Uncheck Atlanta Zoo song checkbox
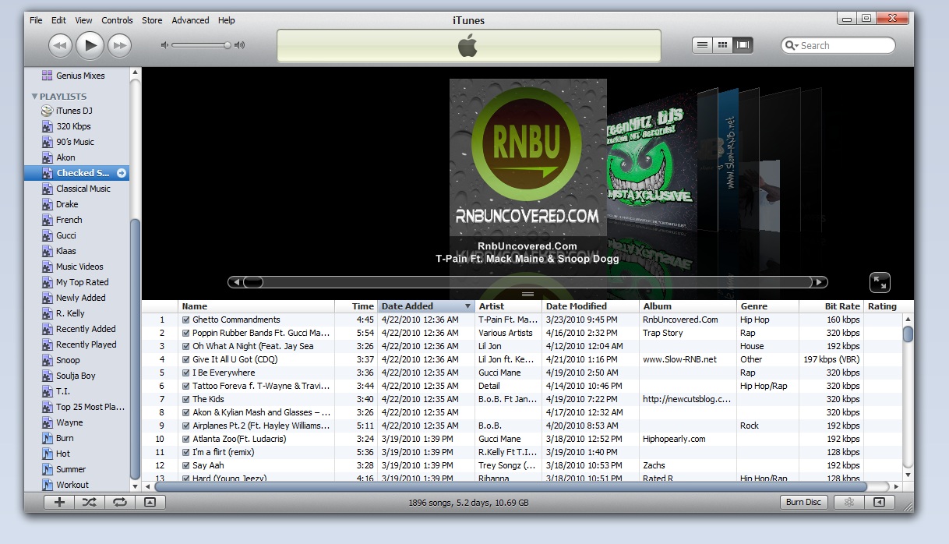949x544 pixels. 186,439
